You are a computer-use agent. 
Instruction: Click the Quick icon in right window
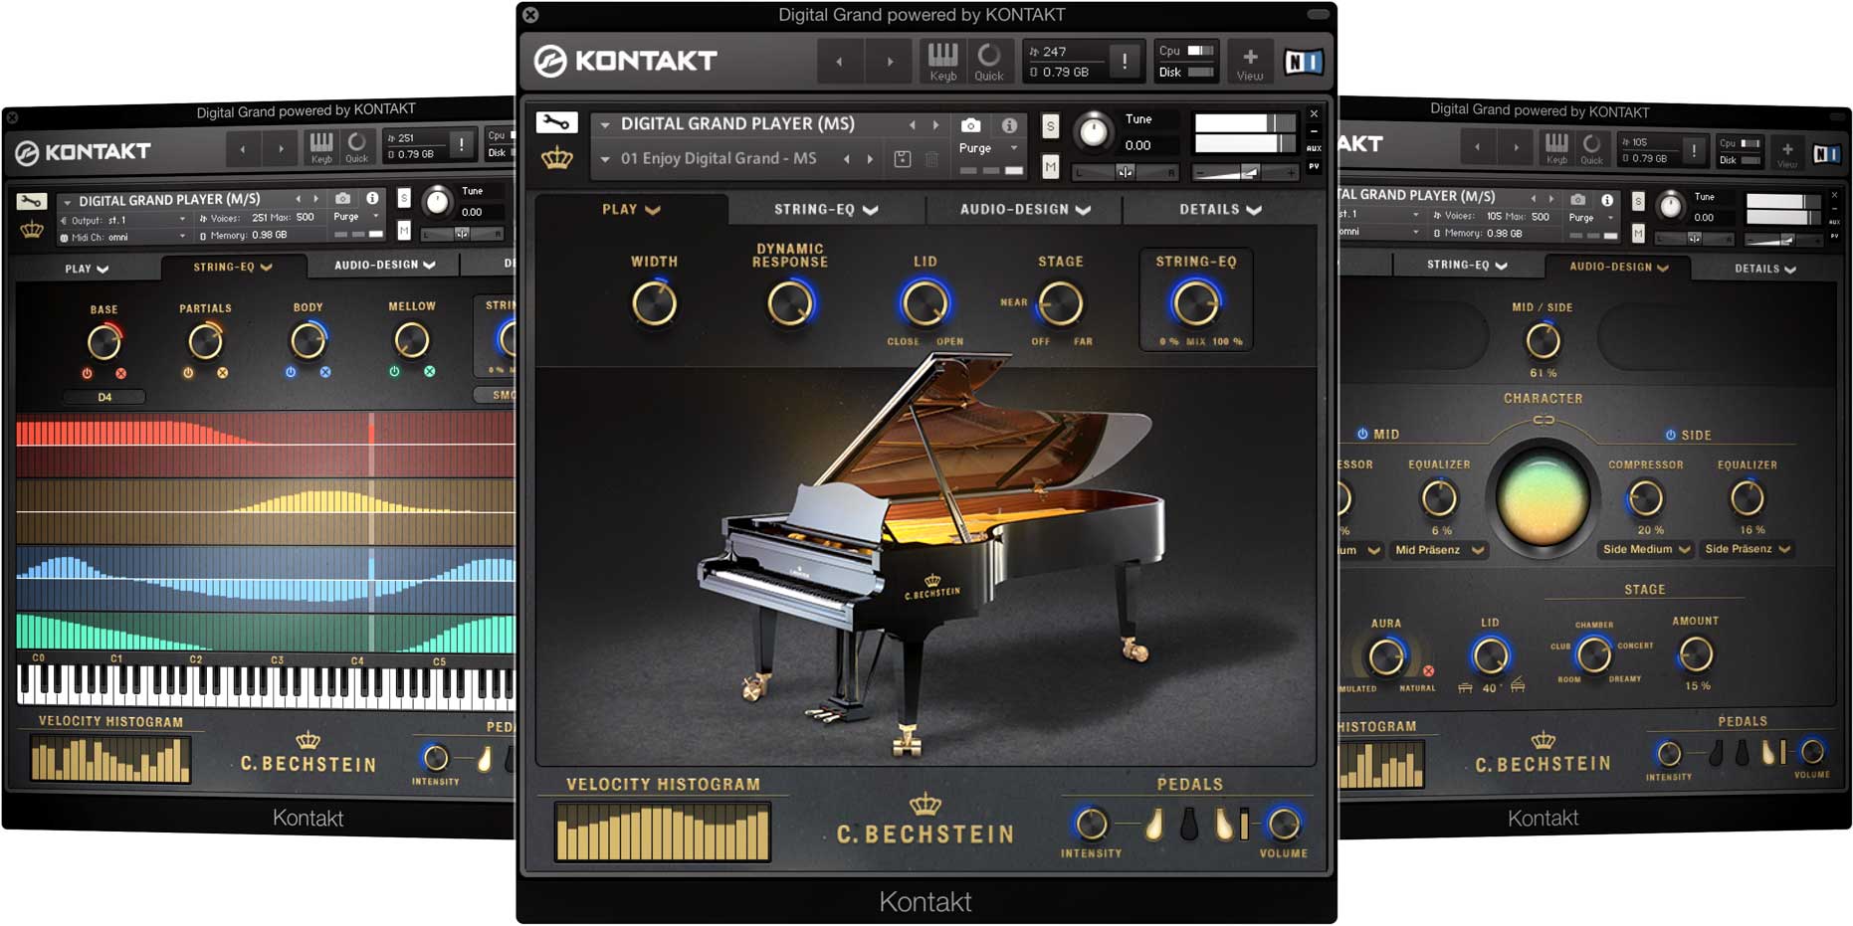[x=1591, y=147]
